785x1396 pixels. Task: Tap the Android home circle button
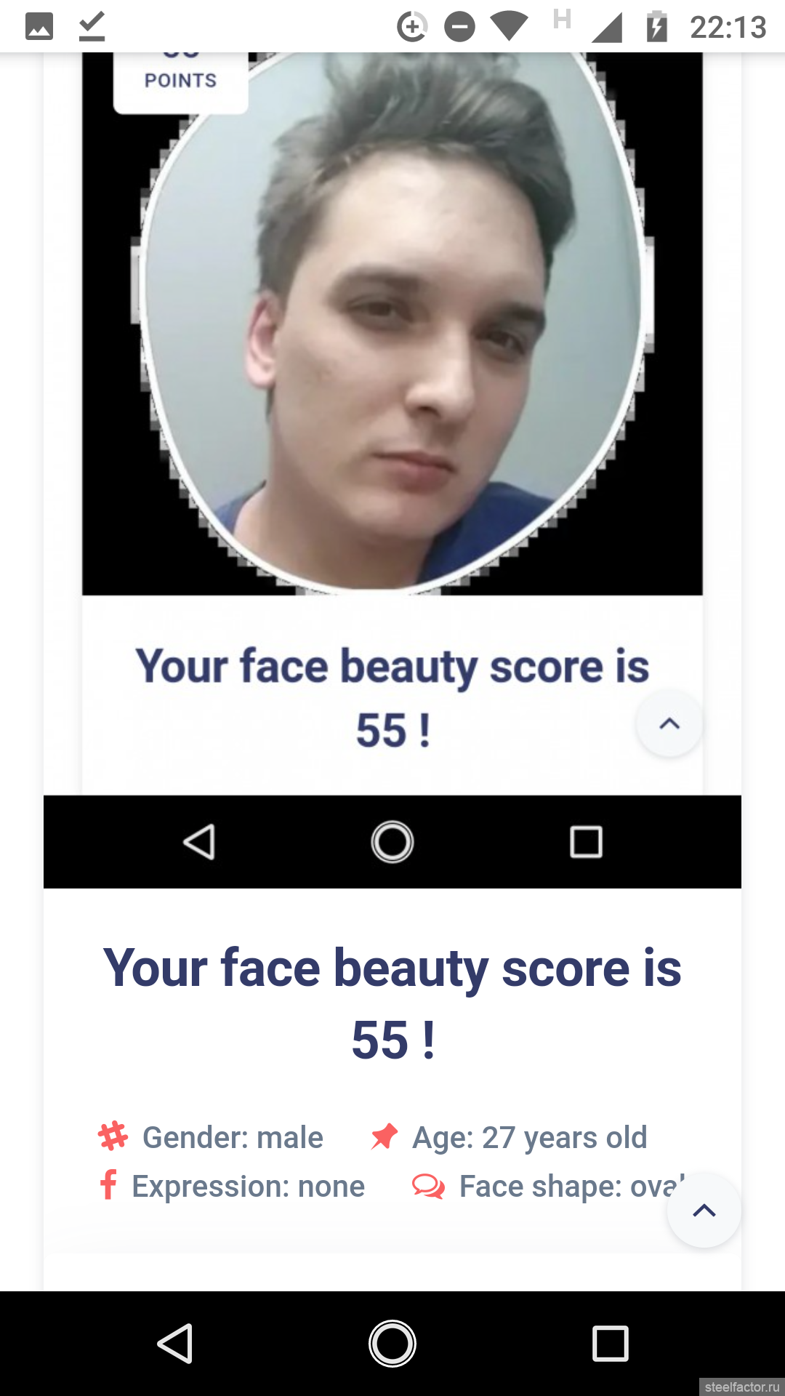point(392,1343)
